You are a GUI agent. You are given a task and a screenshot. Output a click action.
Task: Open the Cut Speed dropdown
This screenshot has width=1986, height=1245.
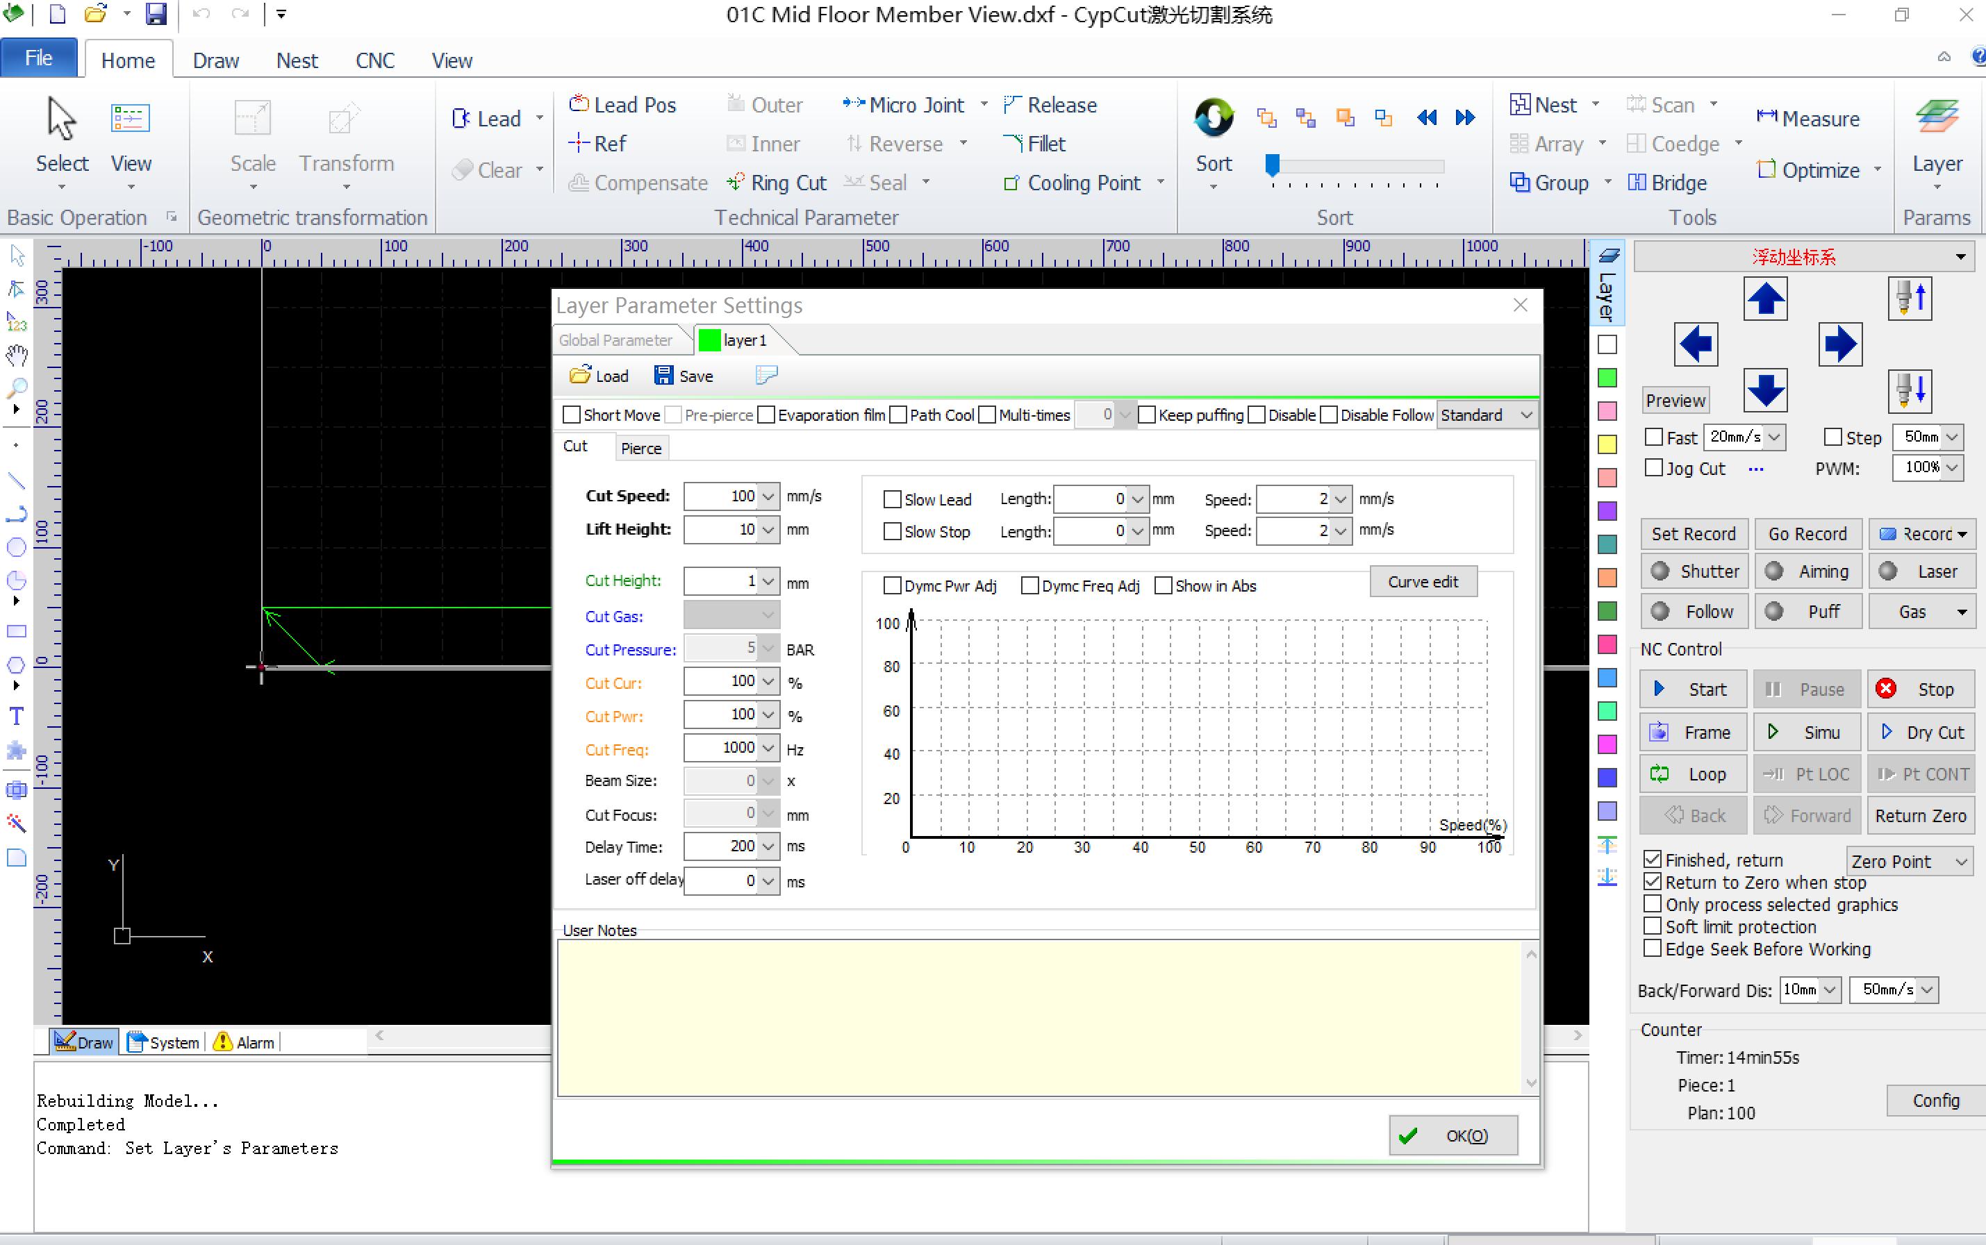coord(768,496)
